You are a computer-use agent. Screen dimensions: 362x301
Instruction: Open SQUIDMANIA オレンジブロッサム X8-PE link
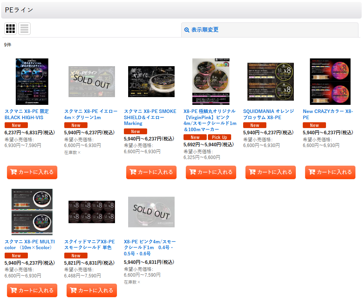pos(268,115)
